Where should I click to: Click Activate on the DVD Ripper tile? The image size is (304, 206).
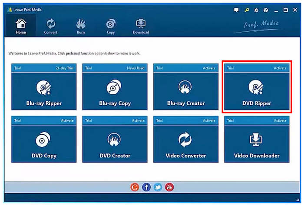tap(280, 68)
